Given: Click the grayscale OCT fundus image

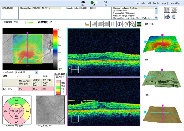Looking at the screenshot, I should (50, 110).
